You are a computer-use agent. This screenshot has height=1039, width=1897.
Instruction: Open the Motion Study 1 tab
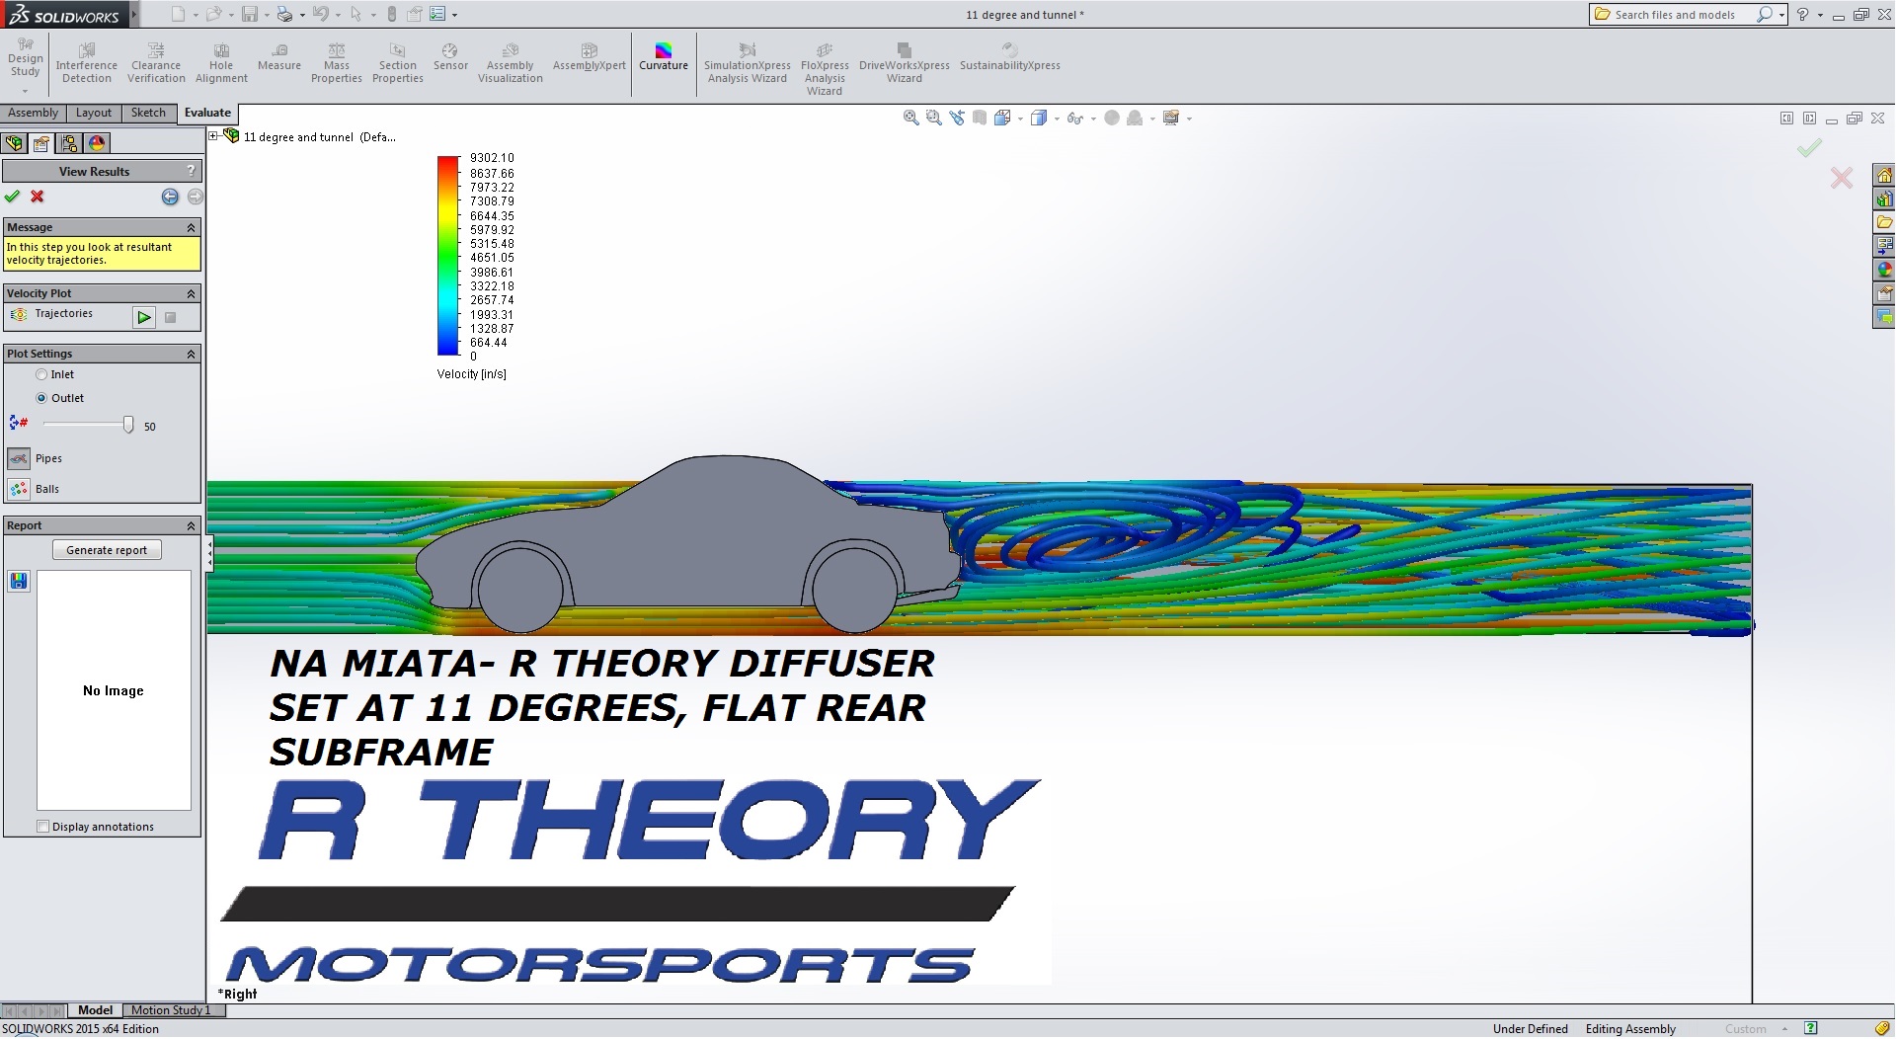click(x=172, y=1010)
